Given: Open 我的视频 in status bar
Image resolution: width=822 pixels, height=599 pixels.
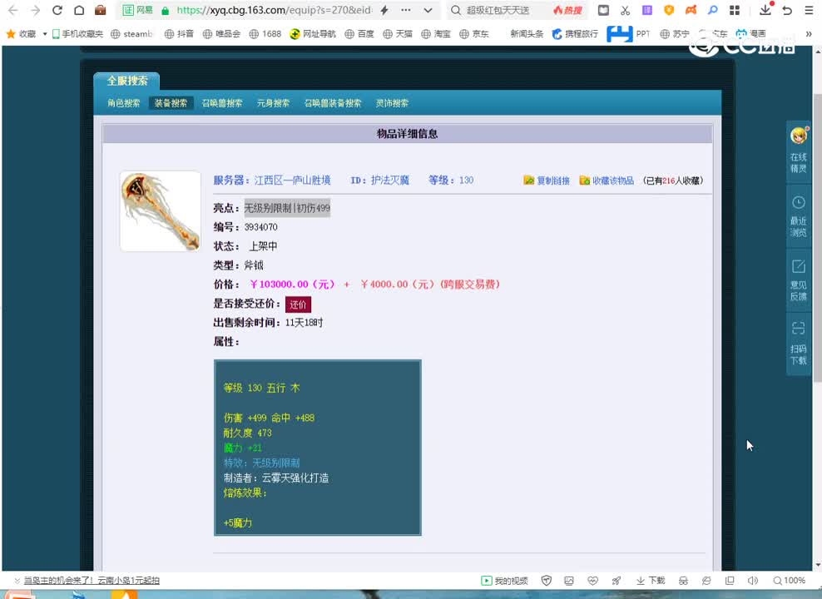Looking at the screenshot, I should (504, 580).
